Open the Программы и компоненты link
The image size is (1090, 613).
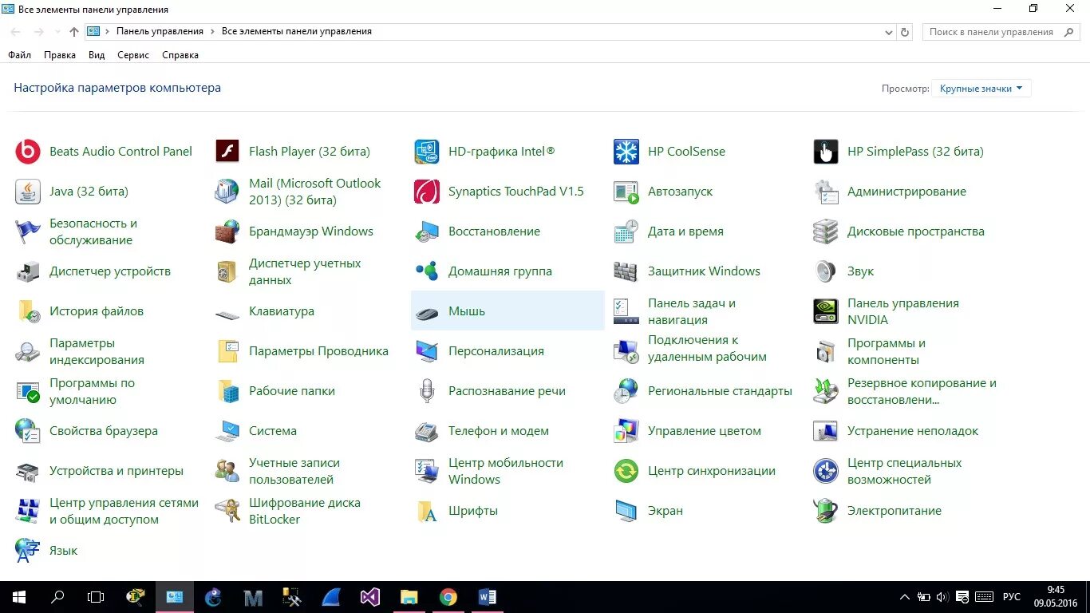pyautogui.click(x=887, y=351)
